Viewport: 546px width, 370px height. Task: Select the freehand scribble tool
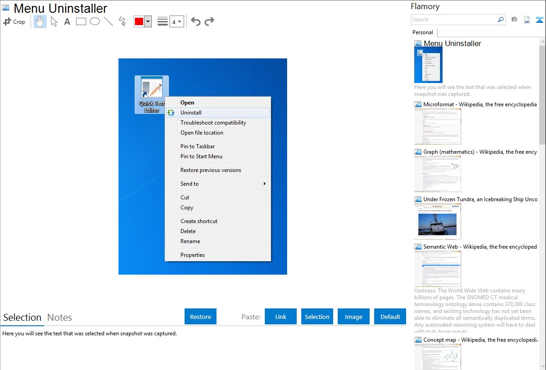(122, 21)
